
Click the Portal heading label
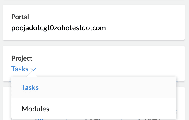[20, 17]
